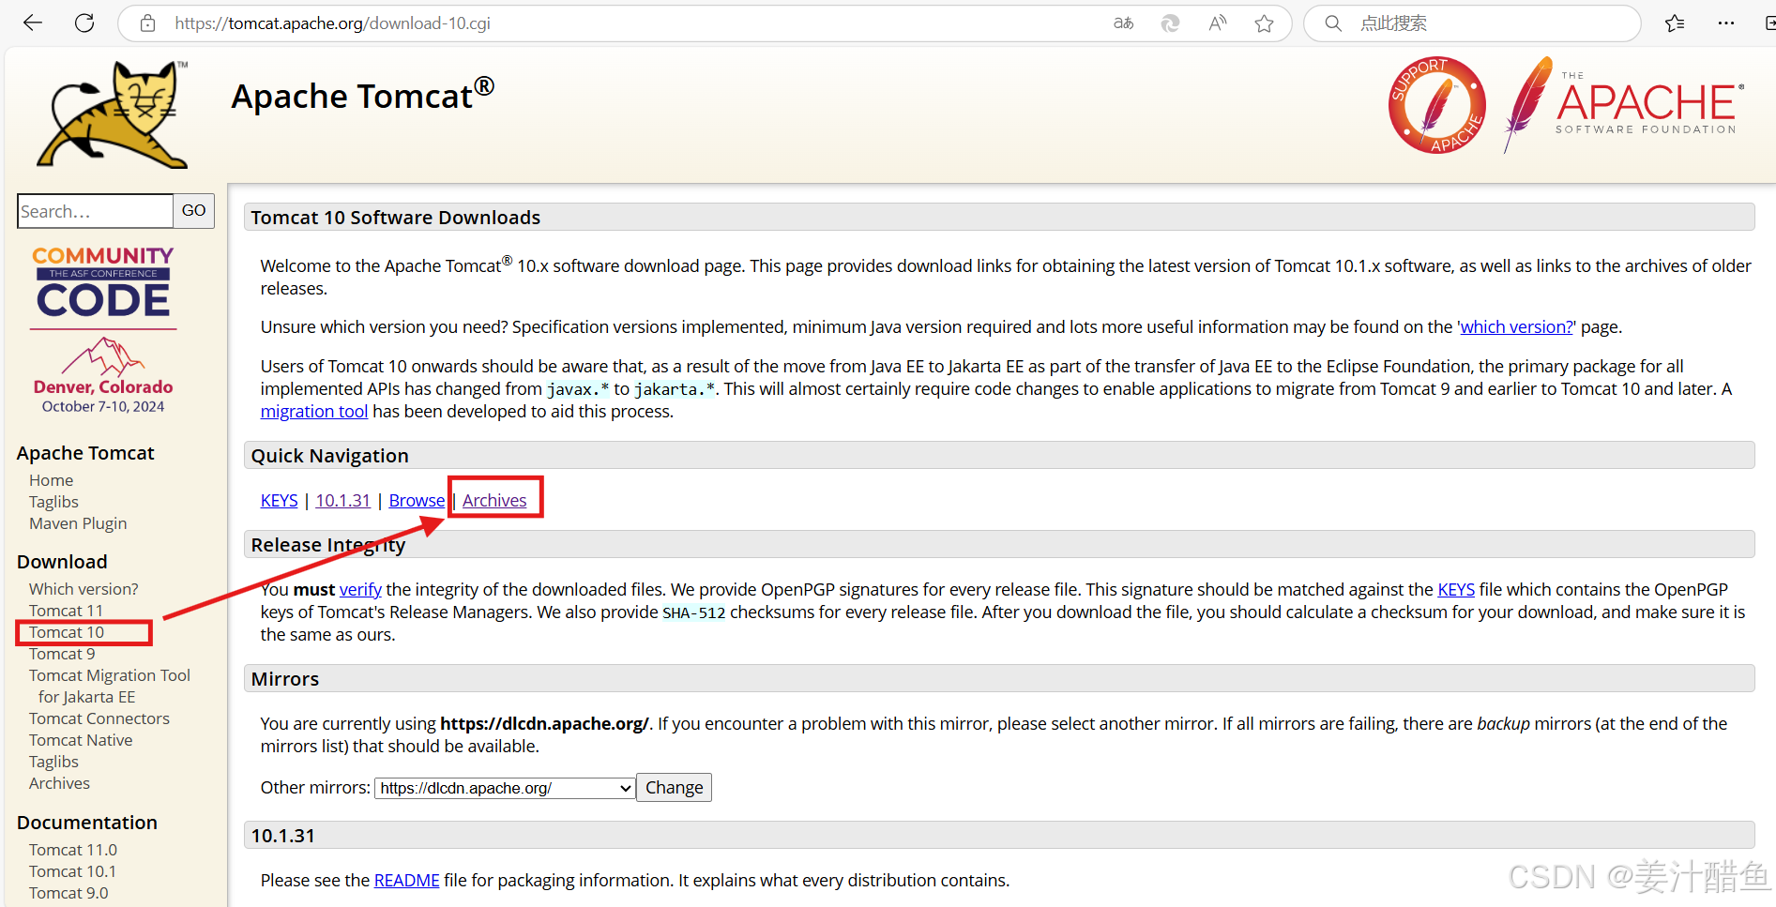Viewport: 1776px width, 907px height.
Task: Follow the 'which version?' link
Action: [1516, 327]
